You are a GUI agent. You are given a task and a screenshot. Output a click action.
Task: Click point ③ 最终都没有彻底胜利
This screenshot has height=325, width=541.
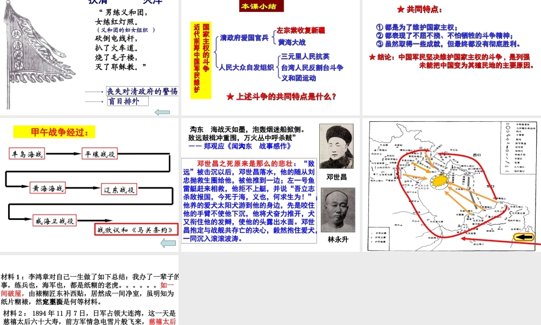tap(448, 44)
